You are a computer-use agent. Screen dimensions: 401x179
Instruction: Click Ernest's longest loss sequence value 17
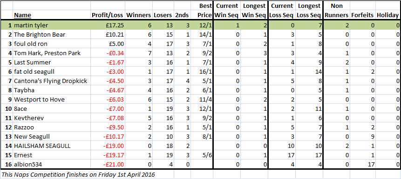[309, 155]
